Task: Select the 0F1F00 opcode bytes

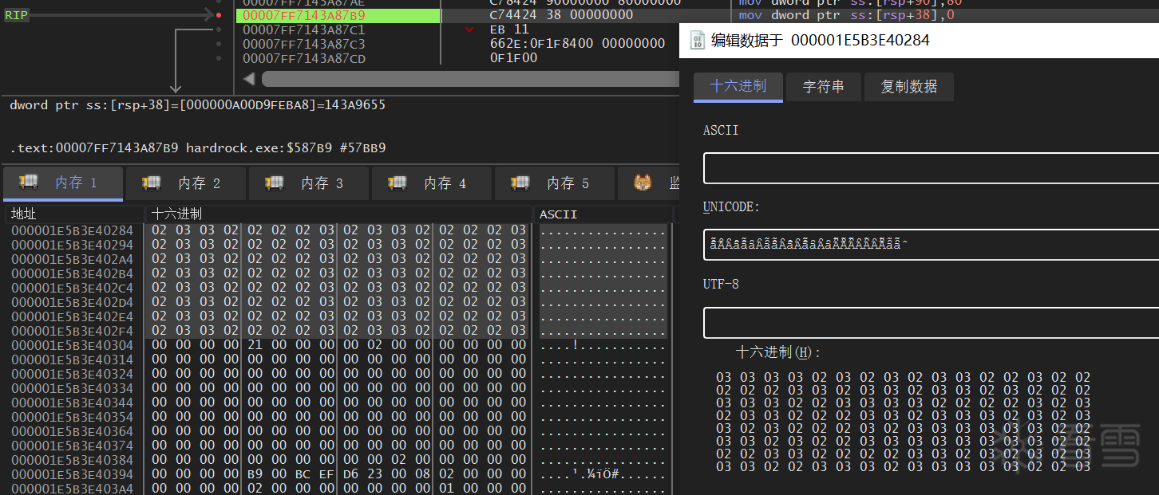Action: [513, 58]
